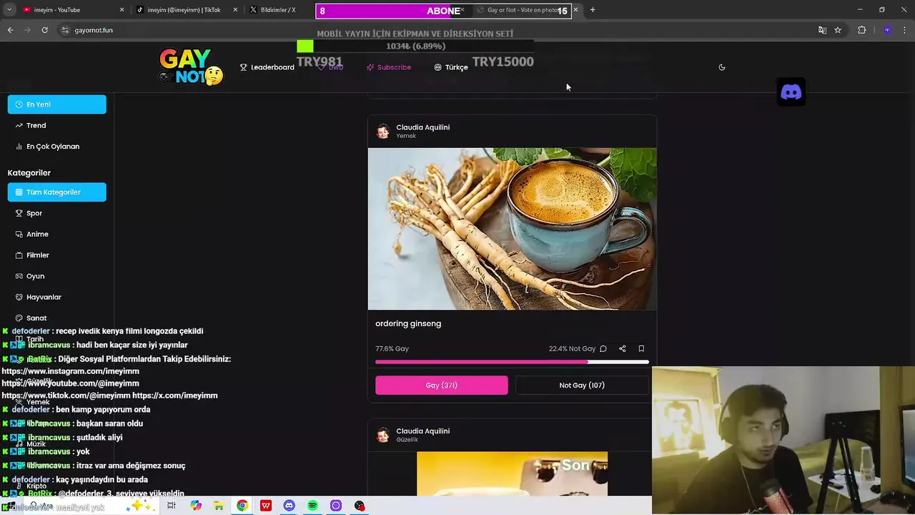Click the 1034₺ donation progress bar
This screenshot has height=515, width=915.
pos(415,46)
